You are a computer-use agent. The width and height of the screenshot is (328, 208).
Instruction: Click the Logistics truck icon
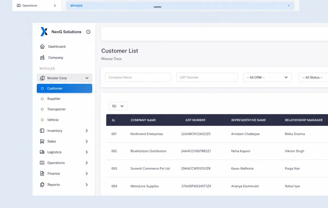pyautogui.click(x=42, y=152)
